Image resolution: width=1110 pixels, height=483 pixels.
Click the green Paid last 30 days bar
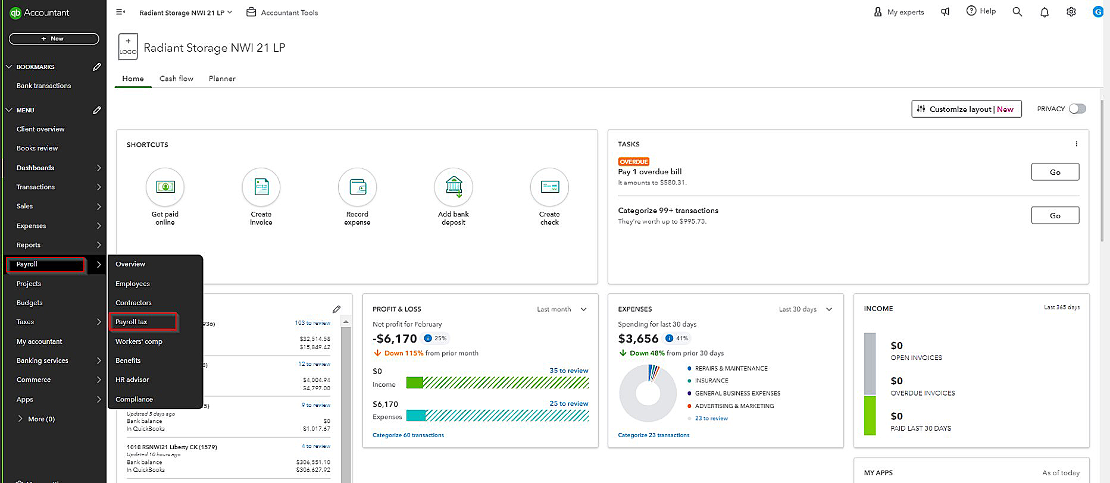tap(870, 415)
